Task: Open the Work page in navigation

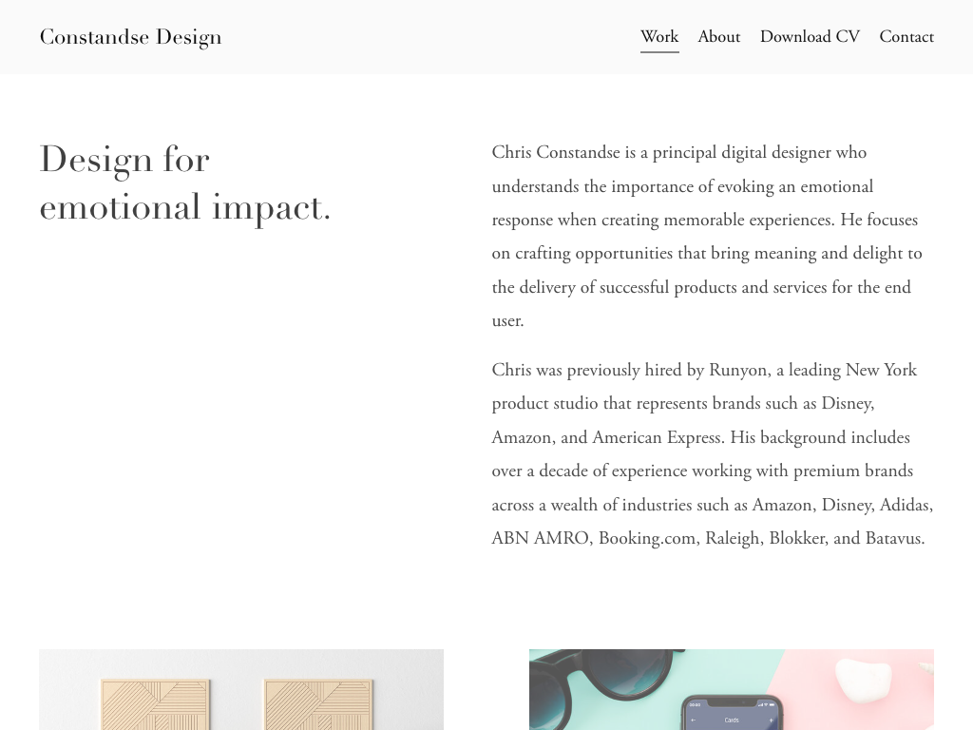Action: [659, 37]
